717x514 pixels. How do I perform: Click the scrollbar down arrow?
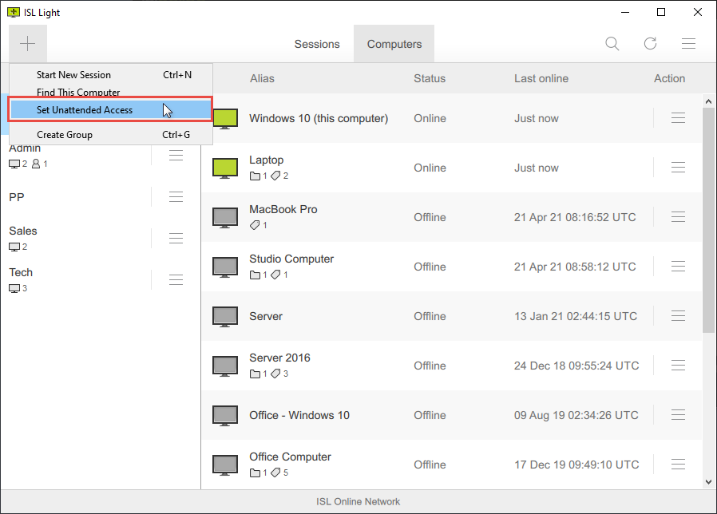pos(708,480)
